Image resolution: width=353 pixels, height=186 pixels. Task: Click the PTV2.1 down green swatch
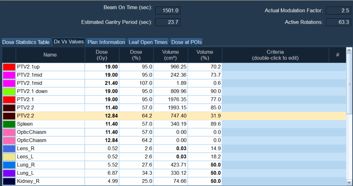click(9, 91)
